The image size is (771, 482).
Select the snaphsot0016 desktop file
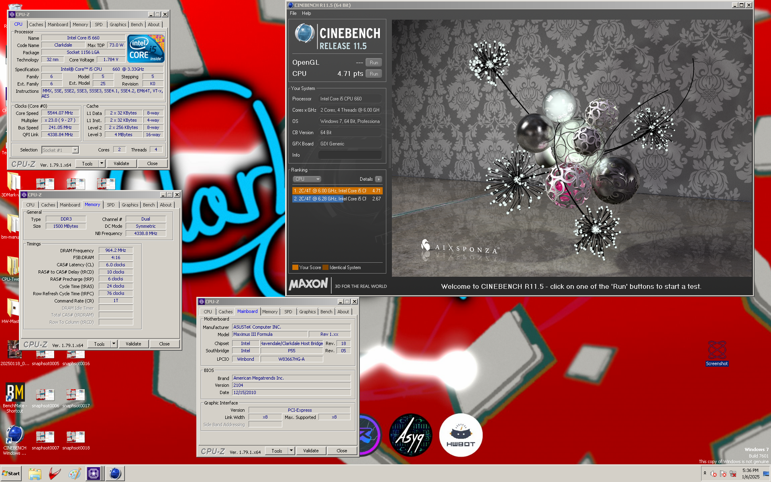[76, 357]
